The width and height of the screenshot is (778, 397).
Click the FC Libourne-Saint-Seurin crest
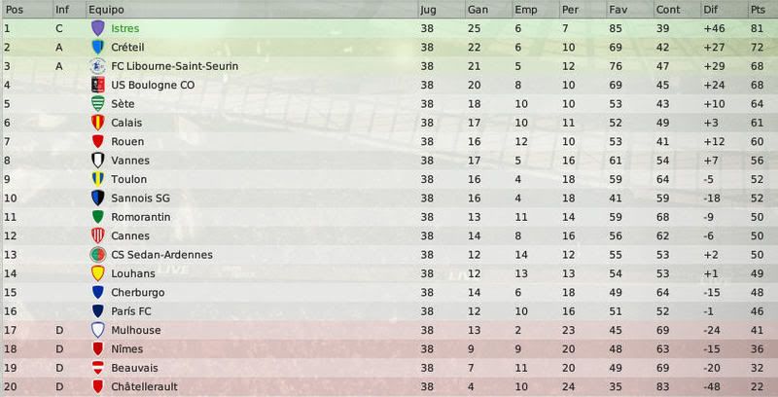click(98, 66)
